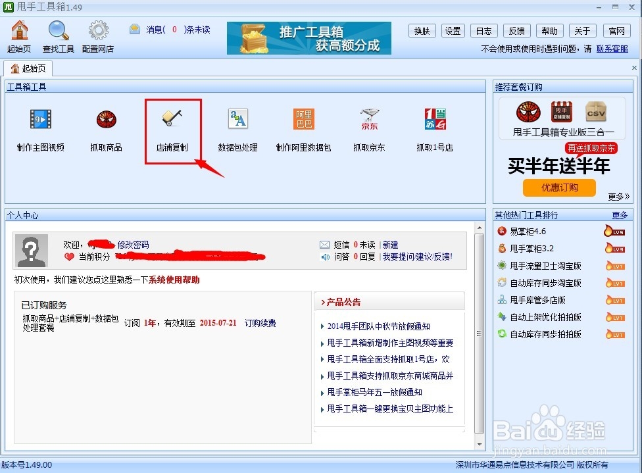Screen dimensions: 642x473
Task: Open 配置网店 gear icon
Action: coord(98,31)
